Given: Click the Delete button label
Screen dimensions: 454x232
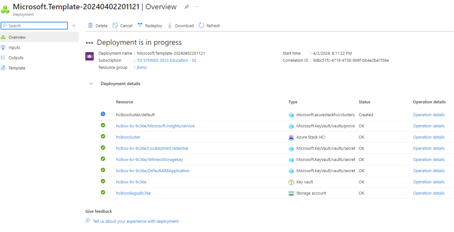Looking at the screenshot, I should pyautogui.click(x=102, y=26).
